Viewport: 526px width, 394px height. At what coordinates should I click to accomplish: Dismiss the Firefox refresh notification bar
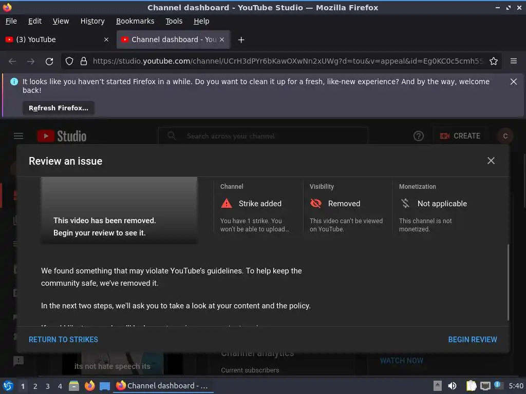pos(513,82)
